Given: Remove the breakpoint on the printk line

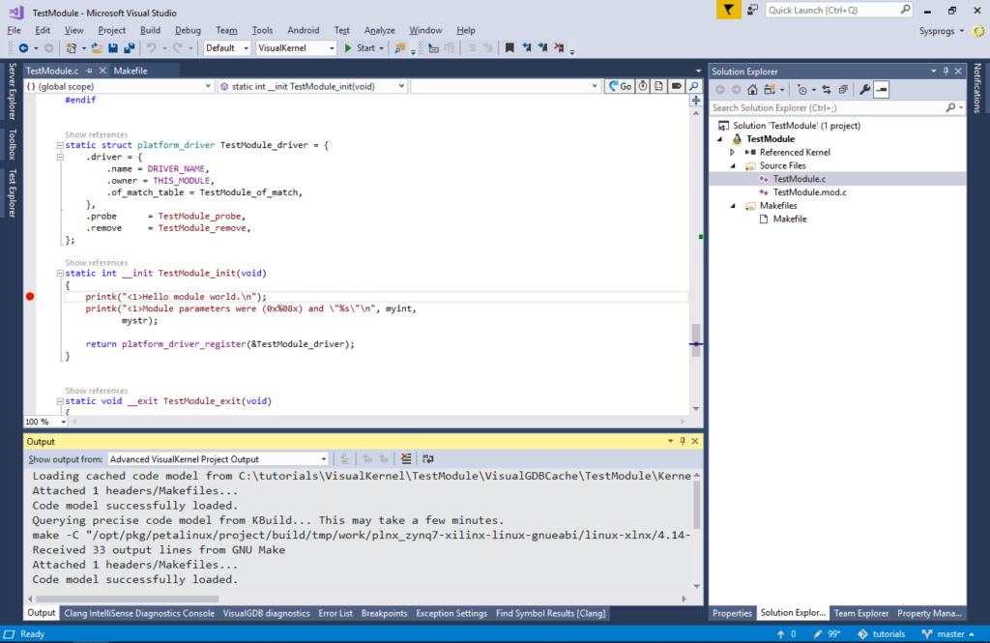Looking at the screenshot, I should (x=30, y=297).
